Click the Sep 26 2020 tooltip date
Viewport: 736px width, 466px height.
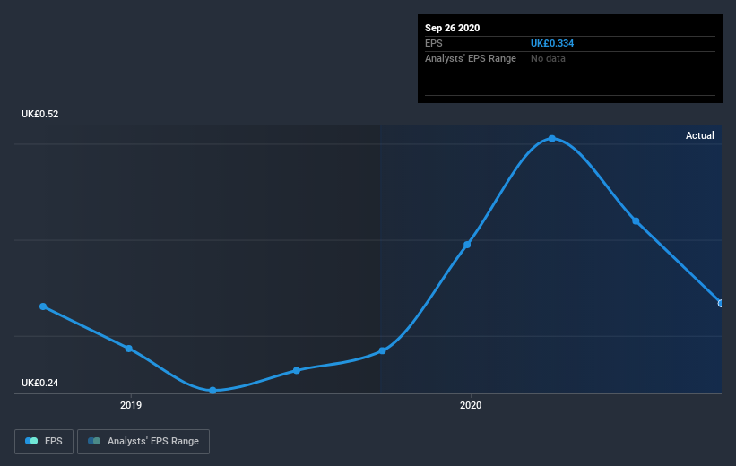pos(452,28)
